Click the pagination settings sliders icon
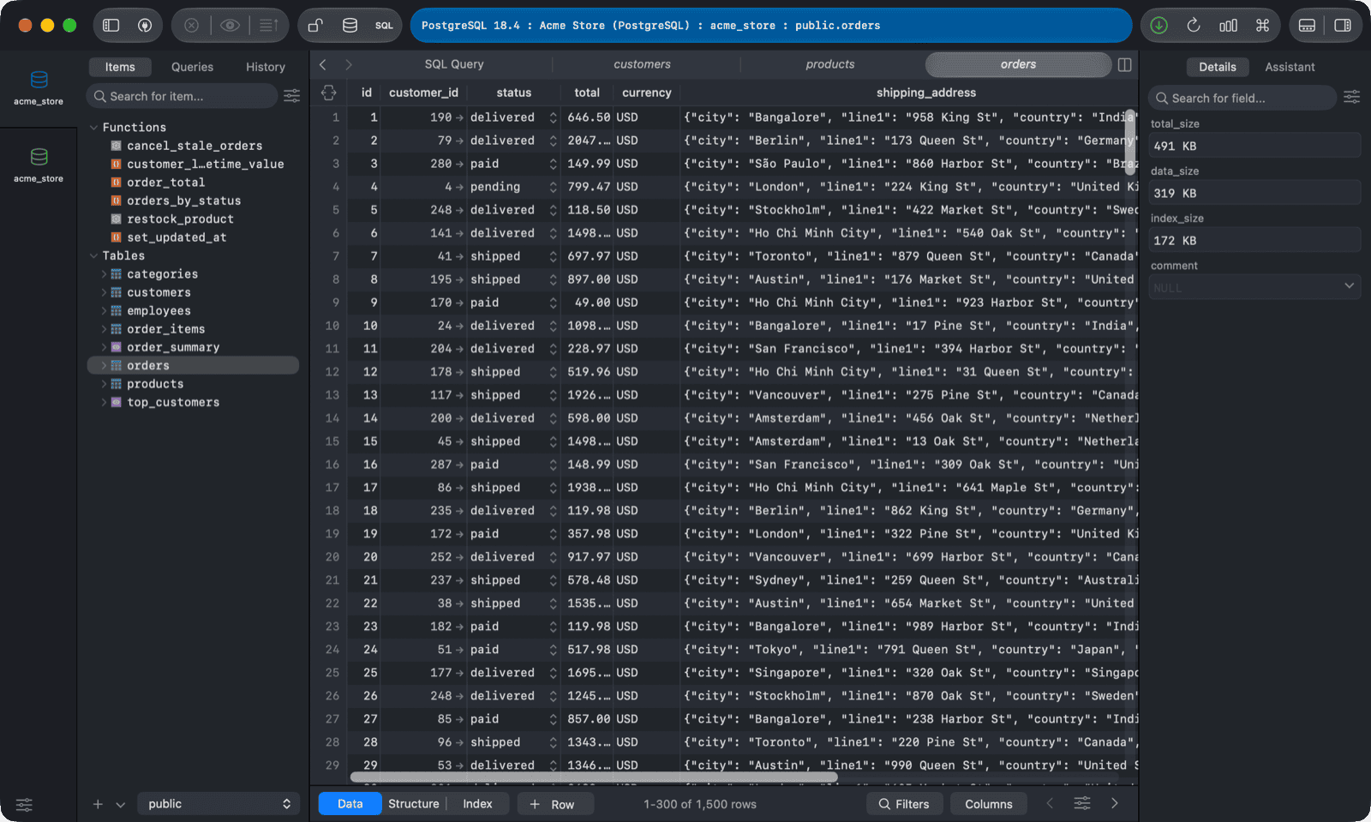 coord(1082,803)
